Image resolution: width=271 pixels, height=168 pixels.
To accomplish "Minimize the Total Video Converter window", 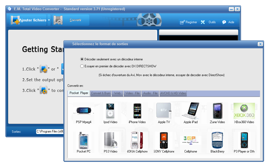I will click(231, 9).
